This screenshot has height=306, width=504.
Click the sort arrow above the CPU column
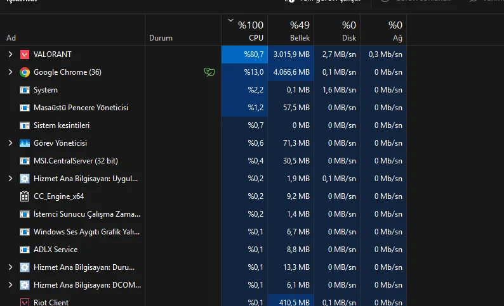click(230, 20)
